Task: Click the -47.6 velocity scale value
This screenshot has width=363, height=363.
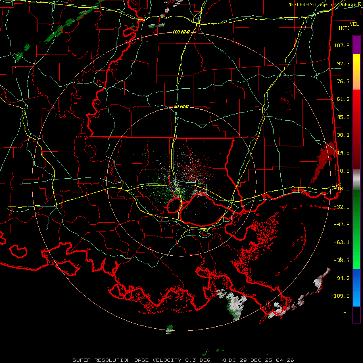Action: pos(342,225)
